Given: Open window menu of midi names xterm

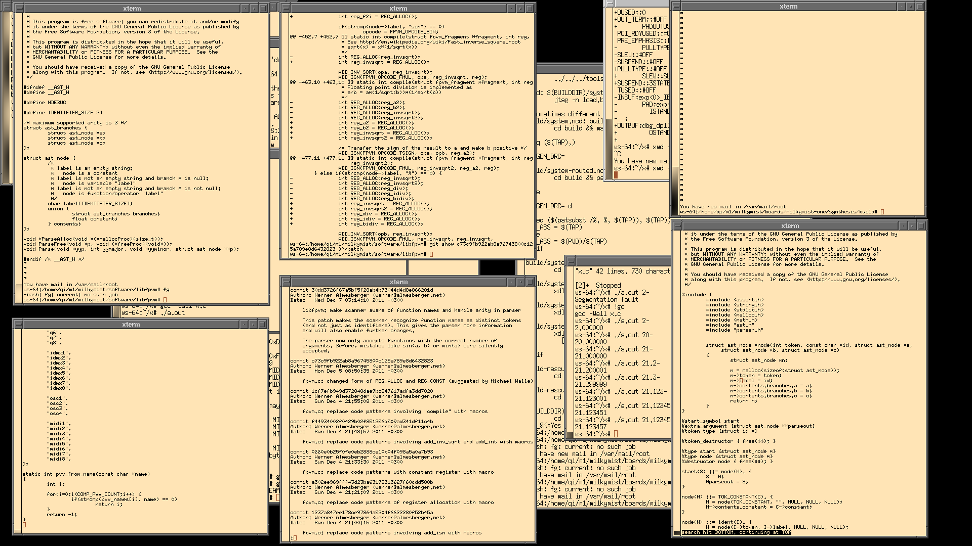Looking at the screenshot, I should (18, 325).
